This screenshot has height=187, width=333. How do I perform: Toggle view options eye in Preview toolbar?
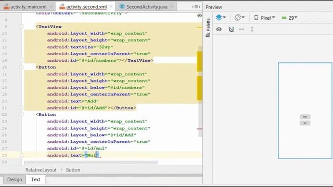pyautogui.click(x=219, y=29)
